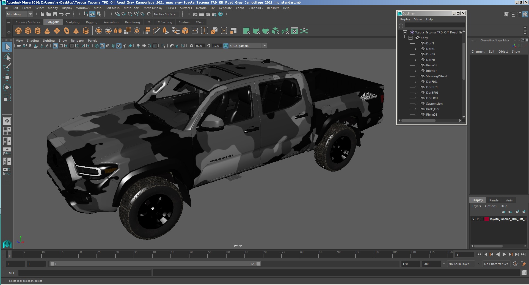Create a new layer from selected objects icon

point(524,212)
